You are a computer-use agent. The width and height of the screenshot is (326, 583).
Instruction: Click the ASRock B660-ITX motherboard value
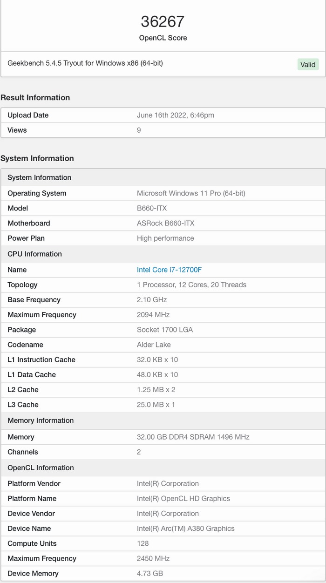click(x=165, y=223)
